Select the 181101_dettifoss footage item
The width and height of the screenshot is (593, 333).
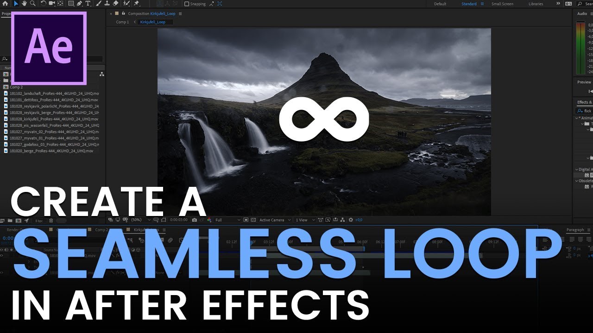point(54,99)
